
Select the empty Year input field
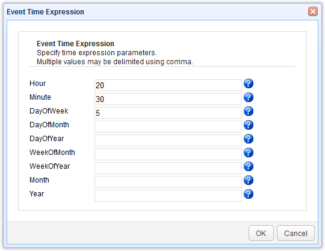click(x=168, y=196)
